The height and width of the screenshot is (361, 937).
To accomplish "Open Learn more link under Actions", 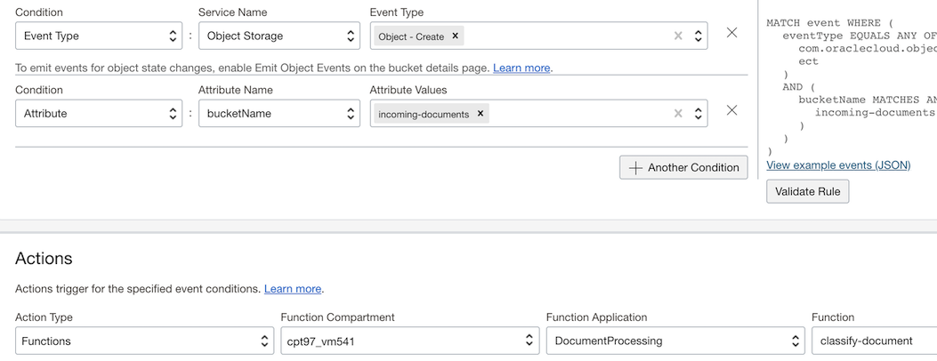I will [x=292, y=289].
